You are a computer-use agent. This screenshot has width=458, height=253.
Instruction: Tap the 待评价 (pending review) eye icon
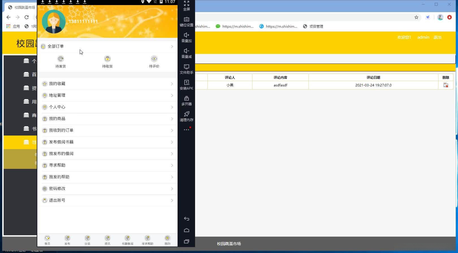(x=154, y=59)
